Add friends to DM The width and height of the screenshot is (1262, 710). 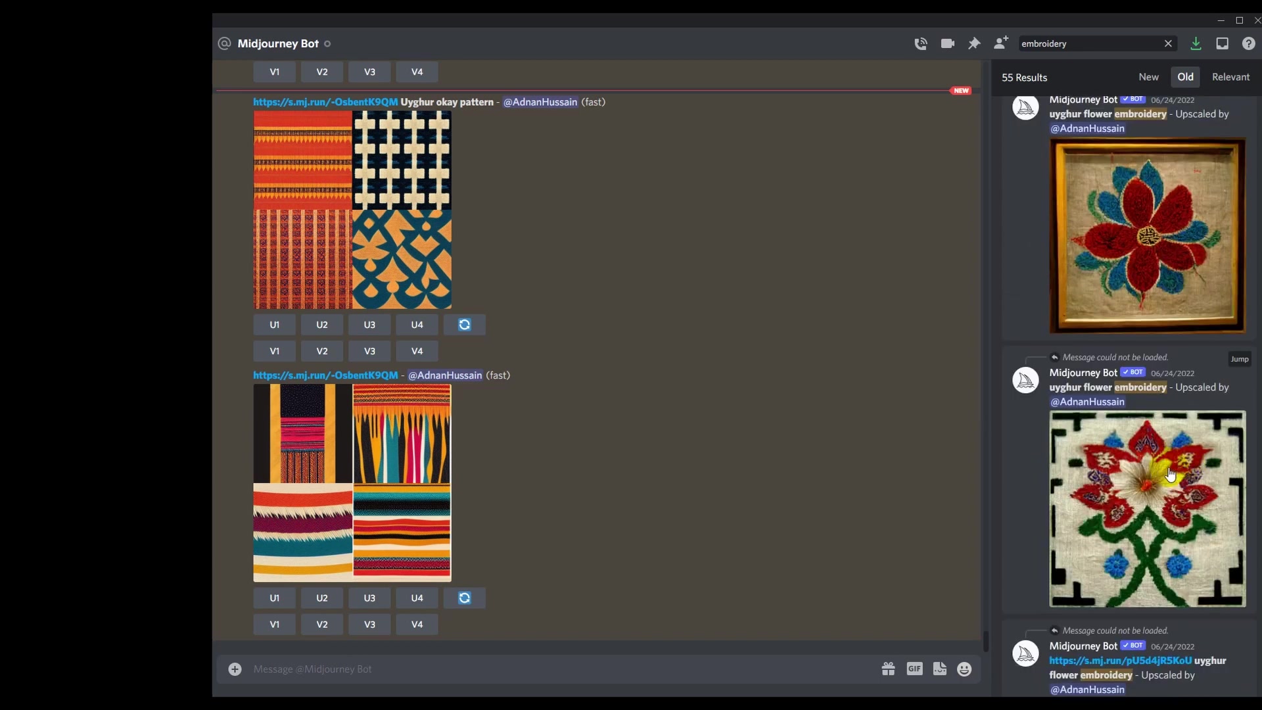pos(1000,43)
